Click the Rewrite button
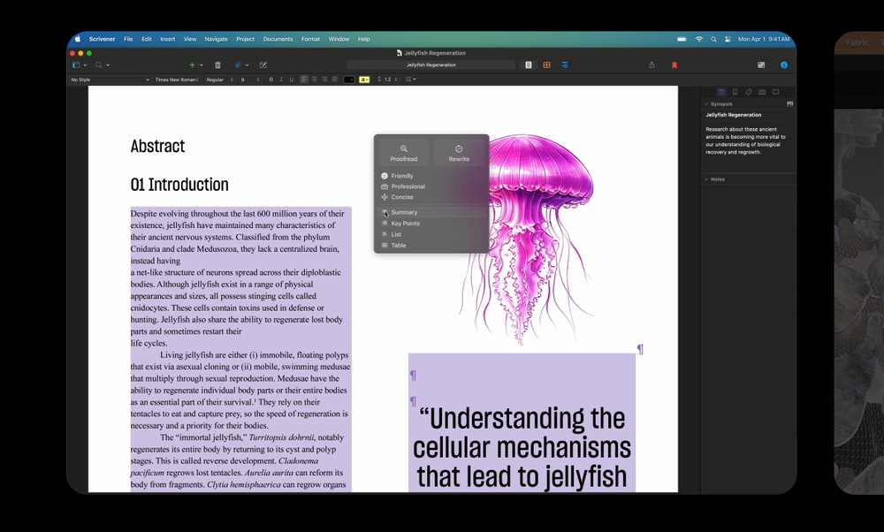 pos(459,153)
